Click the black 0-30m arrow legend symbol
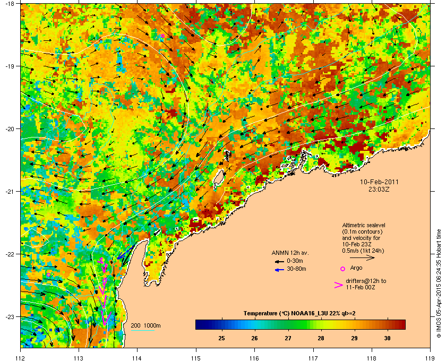Viewport: 446px width, 361px height. click(279, 261)
